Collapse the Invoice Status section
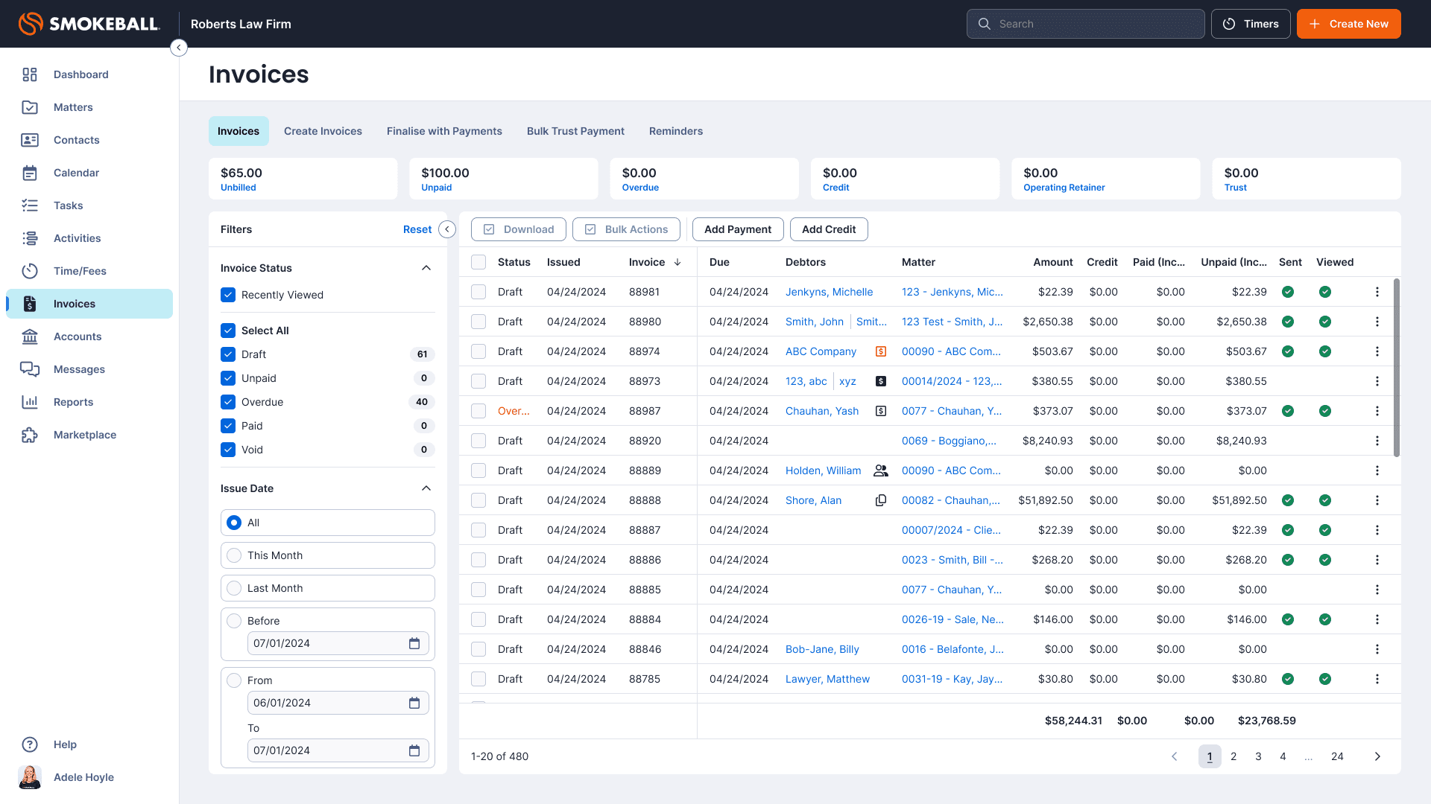The width and height of the screenshot is (1431, 804). pos(426,268)
